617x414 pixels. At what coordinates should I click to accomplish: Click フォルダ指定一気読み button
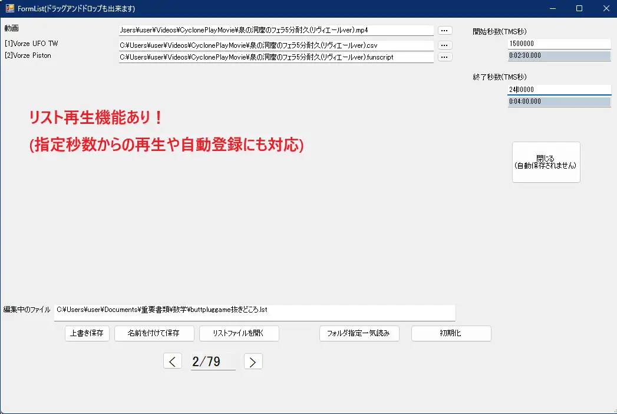pyautogui.click(x=359, y=333)
